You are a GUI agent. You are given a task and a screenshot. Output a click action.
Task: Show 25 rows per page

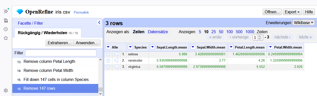(213, 32)
